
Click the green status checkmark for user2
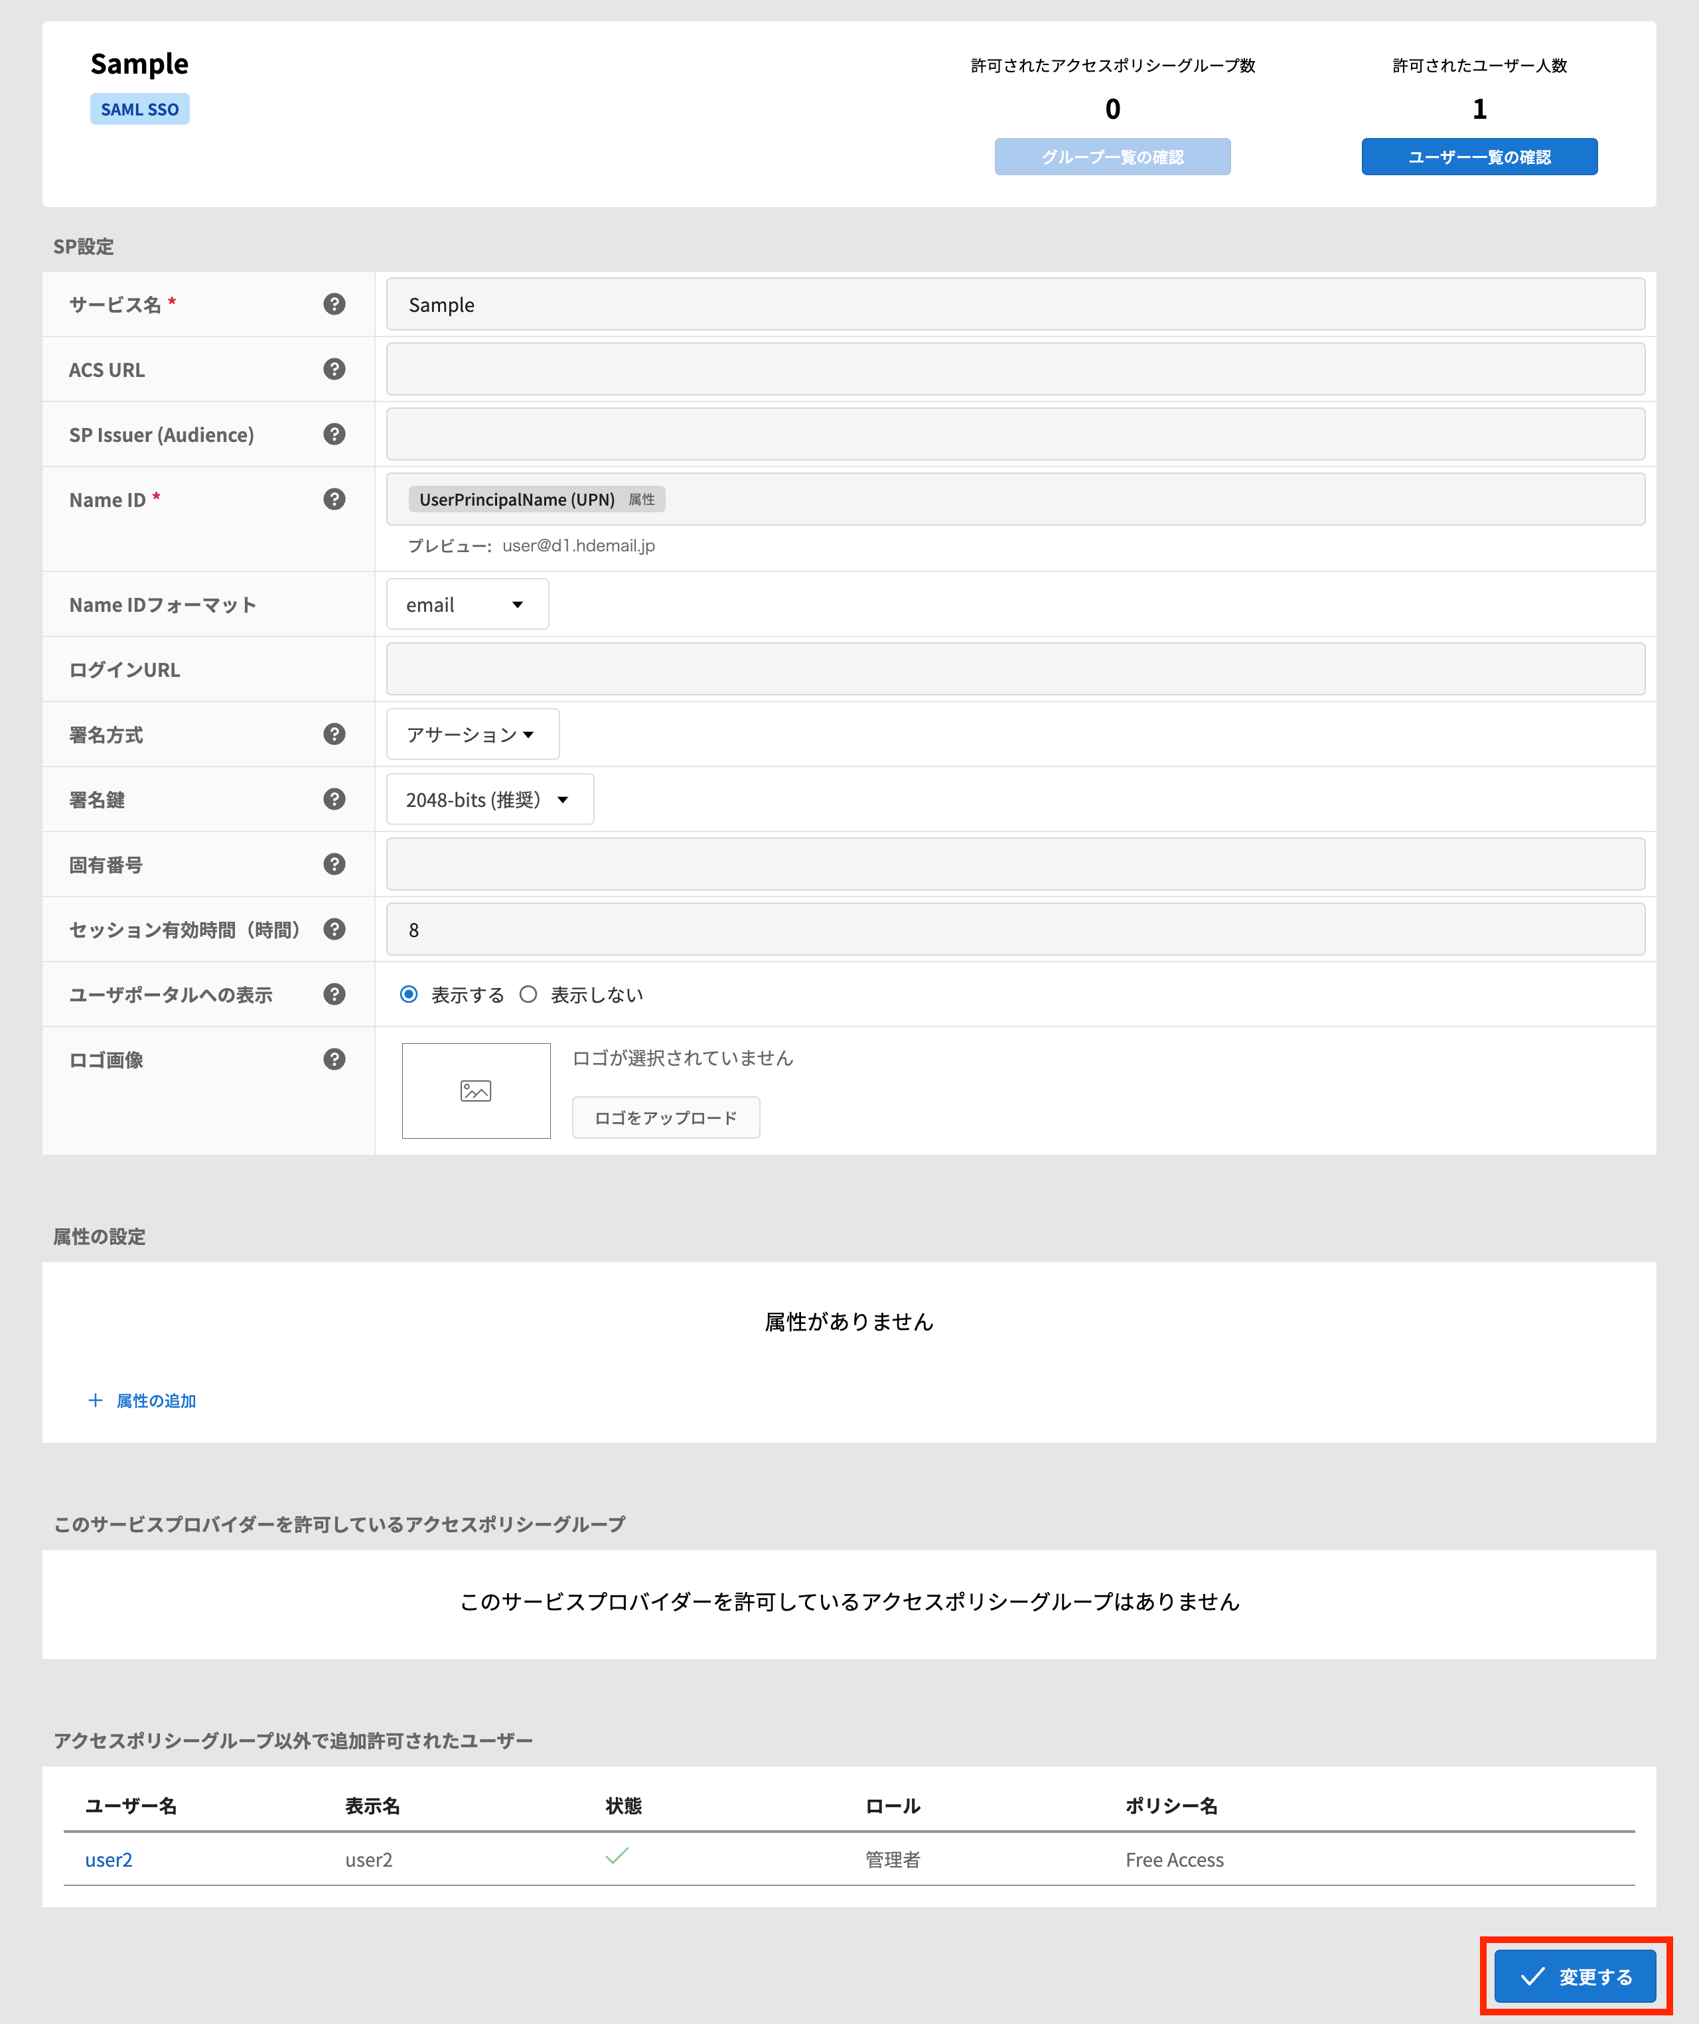pos(617,1855)
